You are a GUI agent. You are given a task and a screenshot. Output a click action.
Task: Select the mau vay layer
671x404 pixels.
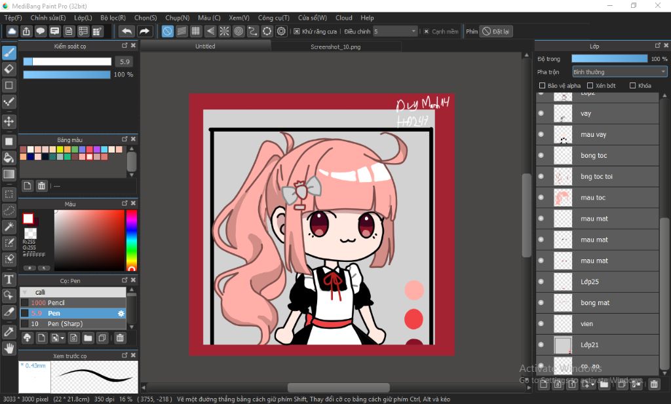598,134
